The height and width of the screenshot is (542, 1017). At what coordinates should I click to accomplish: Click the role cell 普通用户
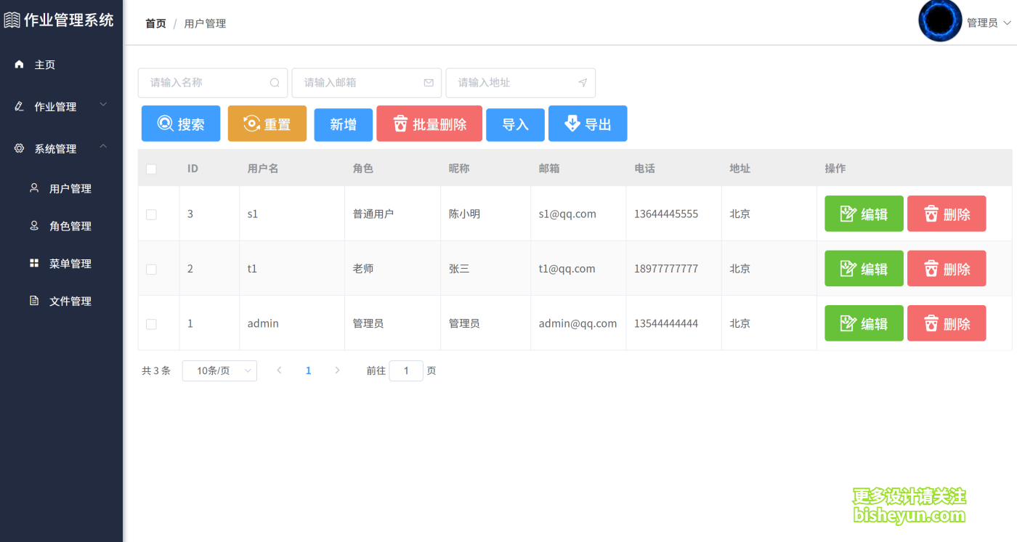[x=373, y=214]
